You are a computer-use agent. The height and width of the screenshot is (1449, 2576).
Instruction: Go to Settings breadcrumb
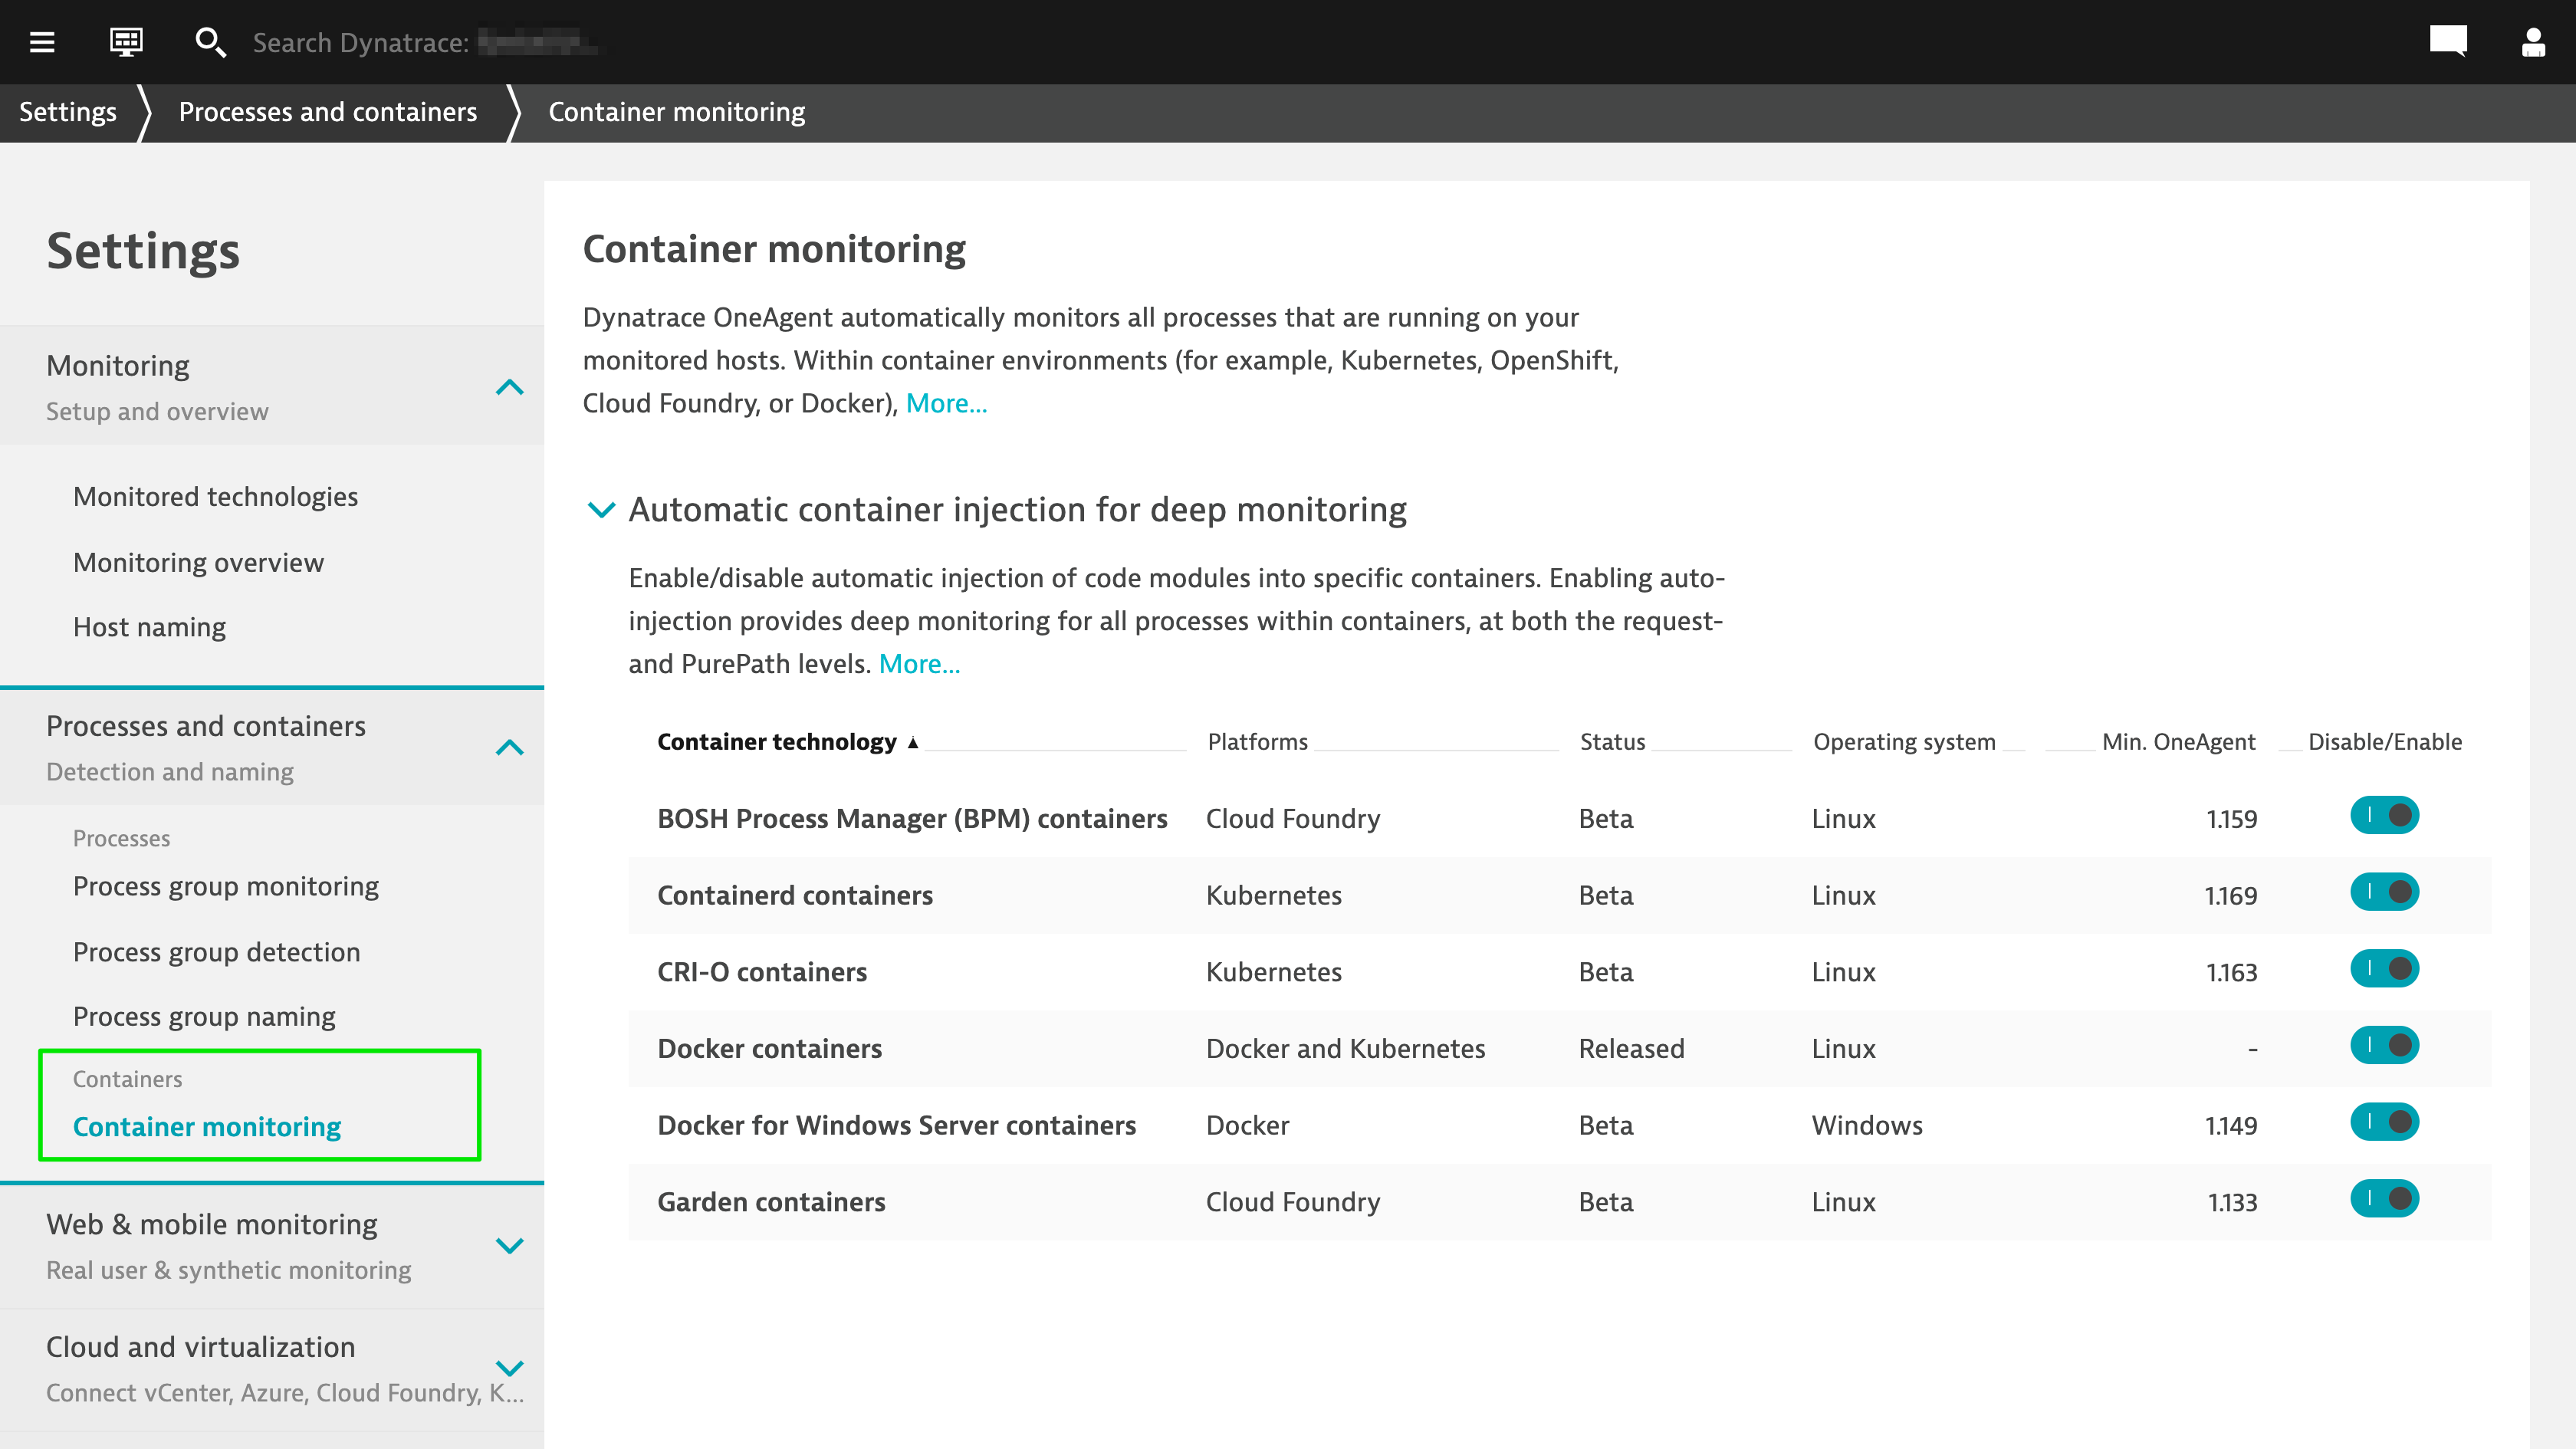68,112
